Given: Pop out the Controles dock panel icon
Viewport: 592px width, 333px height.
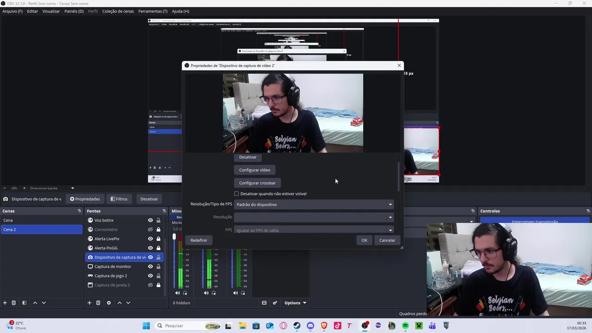Looking at the screenshot, I should [588, 211].
